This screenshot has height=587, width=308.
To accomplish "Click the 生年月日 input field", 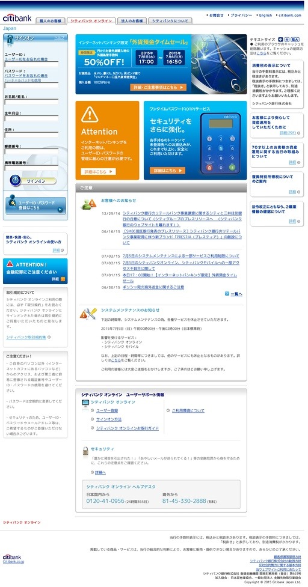I will pos(31,118).
